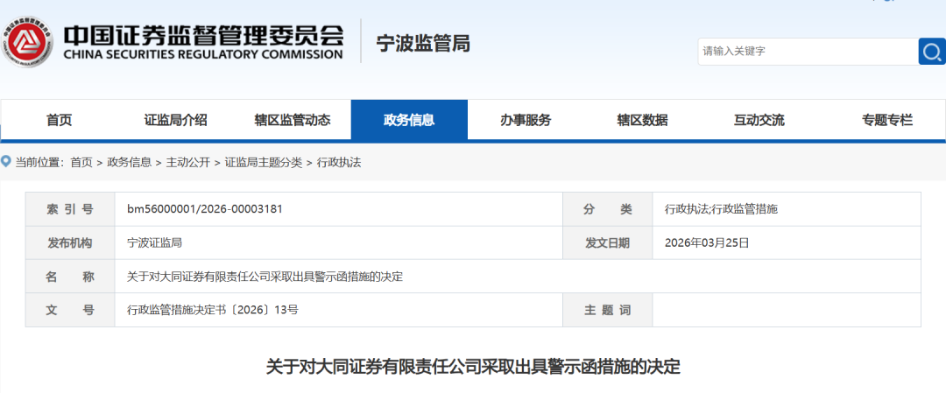Click the 发布机构 label cell
Image resolution: width=946 pixels, height=393 pixels.
(70, 243)
